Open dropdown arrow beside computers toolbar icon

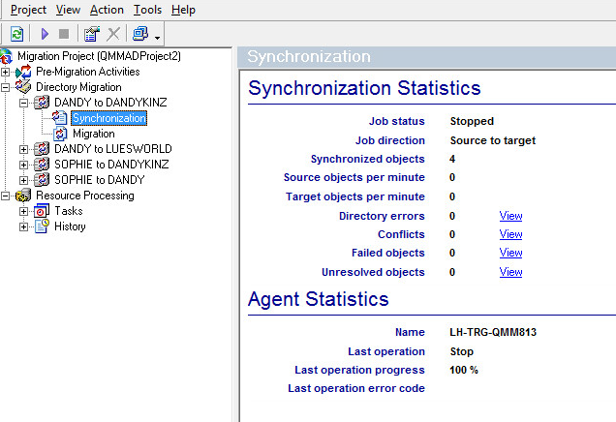[x=157, y=36]
